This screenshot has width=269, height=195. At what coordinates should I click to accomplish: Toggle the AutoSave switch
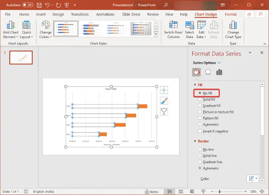click(x=28, y=5)
